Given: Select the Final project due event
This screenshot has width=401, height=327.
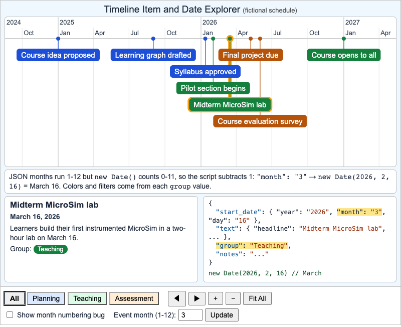Looking at the screenshot, I should pos(251,55).
